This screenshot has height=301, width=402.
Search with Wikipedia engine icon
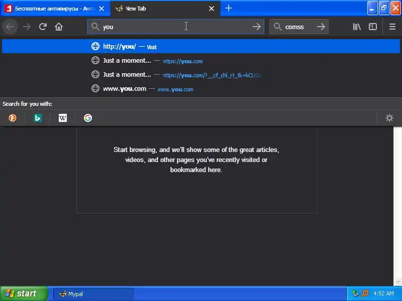62,118
